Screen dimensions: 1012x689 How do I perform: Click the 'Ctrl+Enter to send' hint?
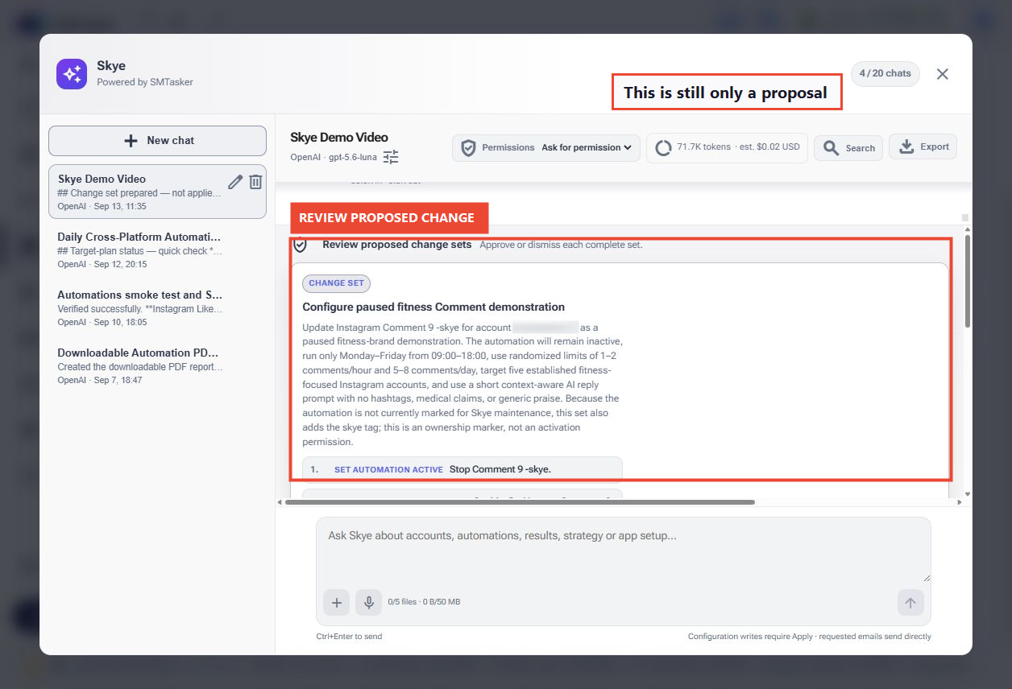click(x=349, y=637)
